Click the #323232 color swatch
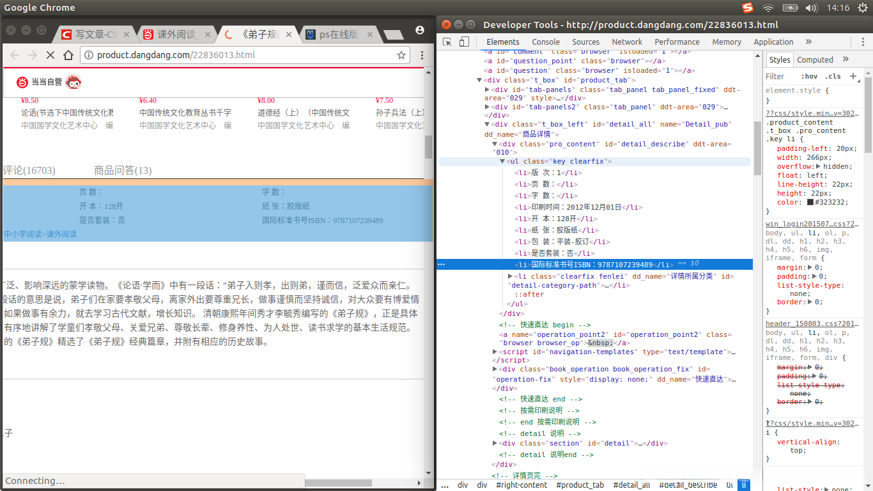This screenshot has height=491, width=873. click(810, 202)
